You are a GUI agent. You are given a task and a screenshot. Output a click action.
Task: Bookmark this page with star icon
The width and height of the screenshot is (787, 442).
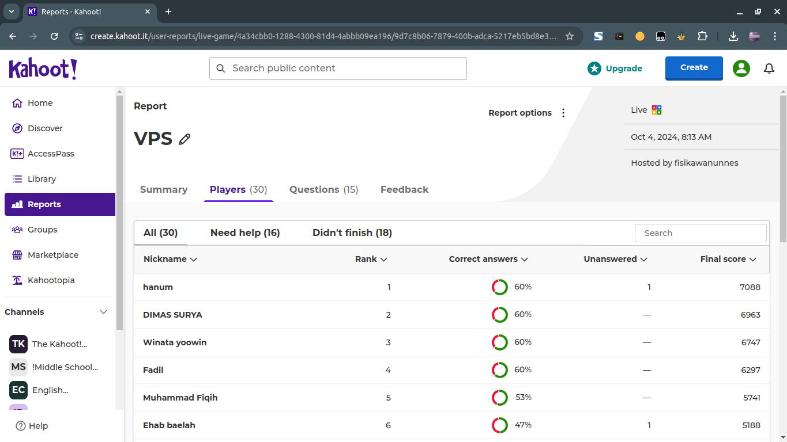570,36
